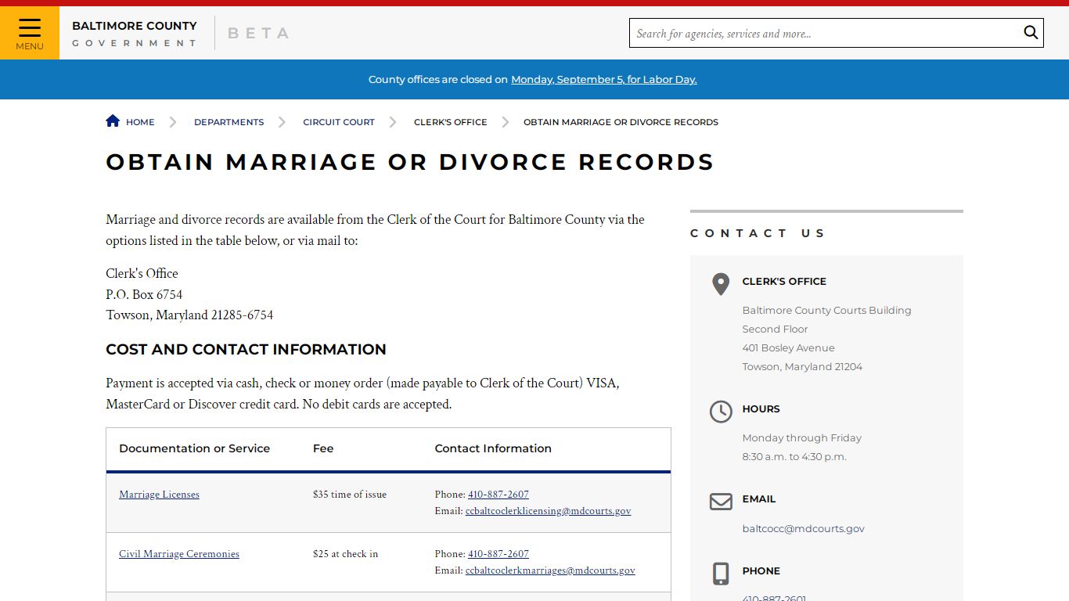Screen dimensions: 1069x601
Task: Open the hamburger Menu button
Action: tap(30, 33)
